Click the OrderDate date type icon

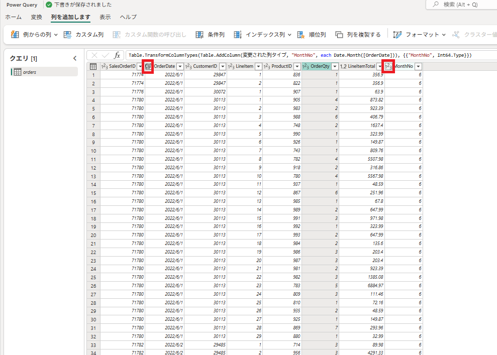[x=148, y=66]
